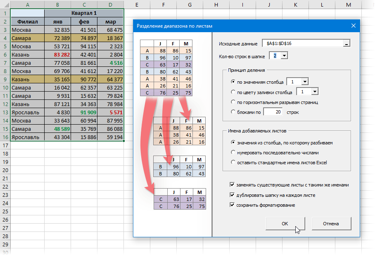Click cell value 68 475
375x255 pixels.
[x=111, y=30]
